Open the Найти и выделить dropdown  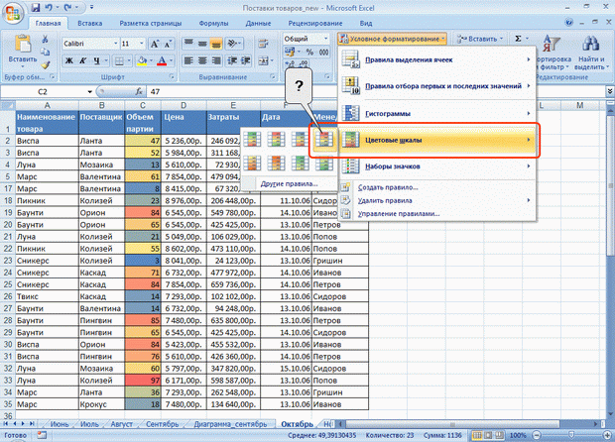click(x=591, y=55)
